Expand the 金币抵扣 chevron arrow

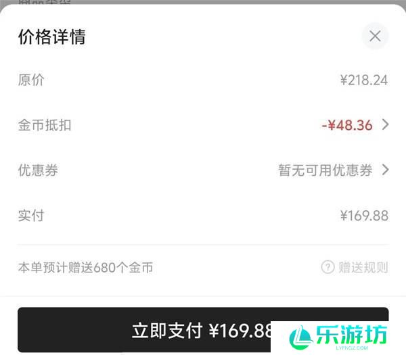point(386,124)
